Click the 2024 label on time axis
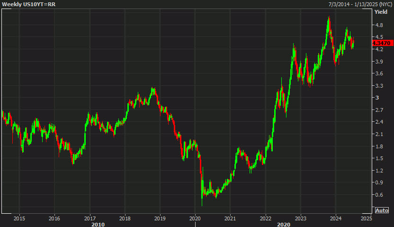Image resolution: width=394 pixels, height=227 pixels. click(336, 218)
